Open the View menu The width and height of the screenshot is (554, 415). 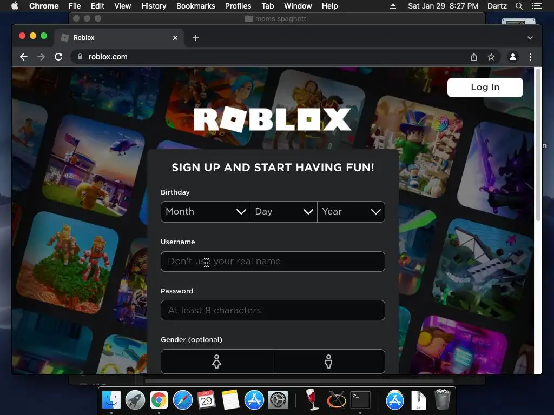click(x=123, y=6)
